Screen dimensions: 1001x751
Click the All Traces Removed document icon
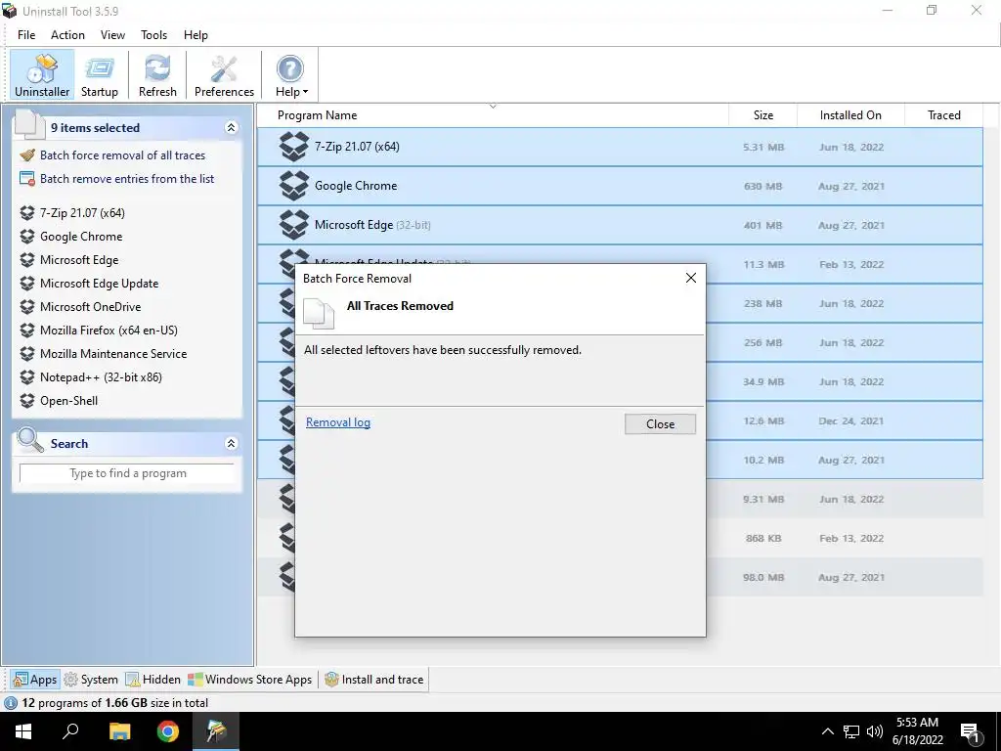coord(319,313)
